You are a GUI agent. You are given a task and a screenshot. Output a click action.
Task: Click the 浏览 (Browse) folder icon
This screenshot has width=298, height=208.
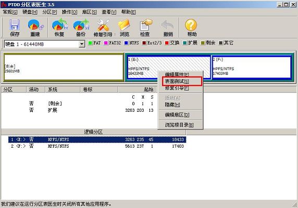click(x=124, y=25)
